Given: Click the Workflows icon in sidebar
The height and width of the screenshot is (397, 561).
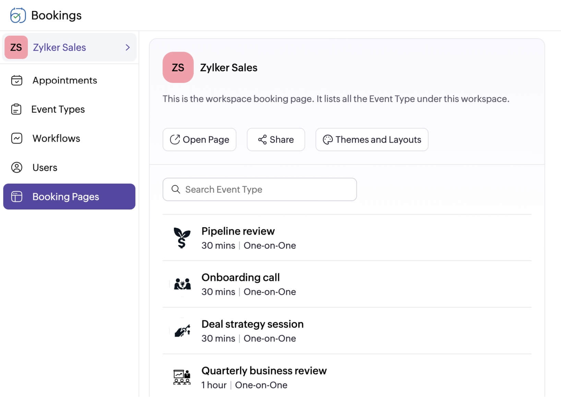Looking at the screenshot, I should click(x=16, y=138).
